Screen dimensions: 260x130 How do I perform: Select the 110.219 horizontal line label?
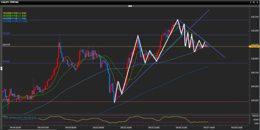[x=6, y=45]
